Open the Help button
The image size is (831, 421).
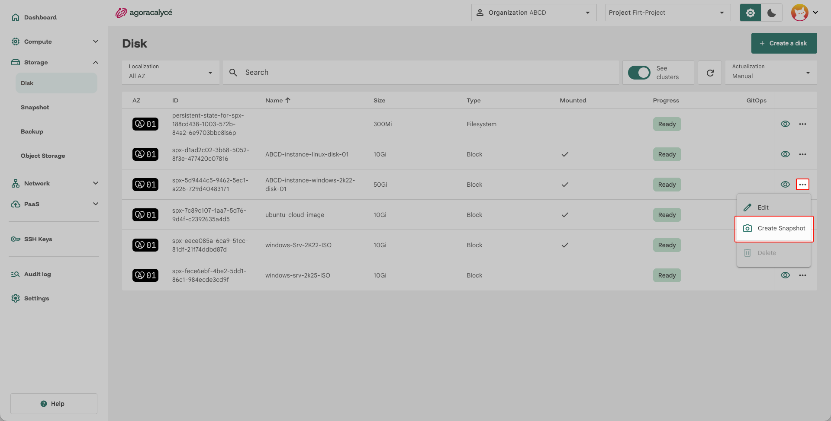pyautogui.click(x=54, y=404)
